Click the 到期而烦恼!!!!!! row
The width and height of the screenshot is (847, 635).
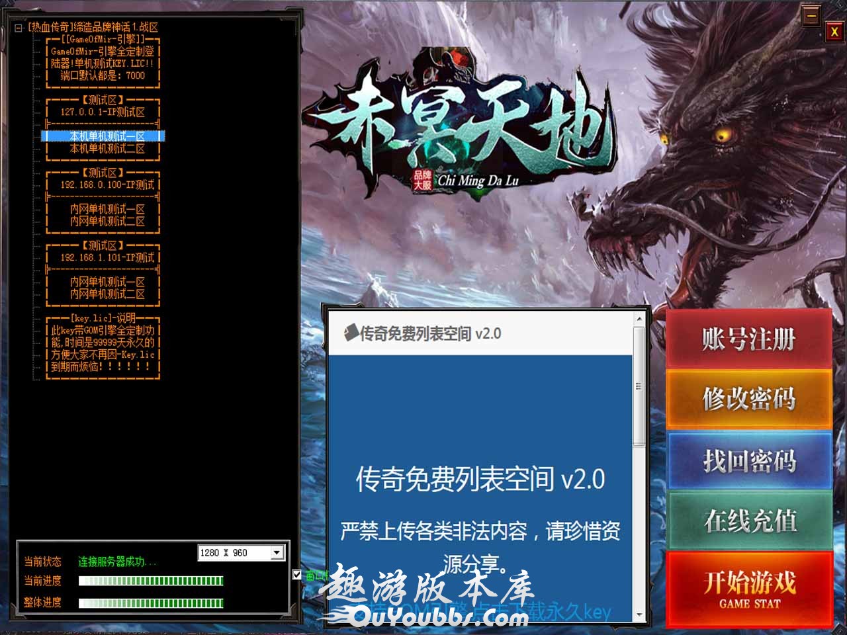[103, 366]
